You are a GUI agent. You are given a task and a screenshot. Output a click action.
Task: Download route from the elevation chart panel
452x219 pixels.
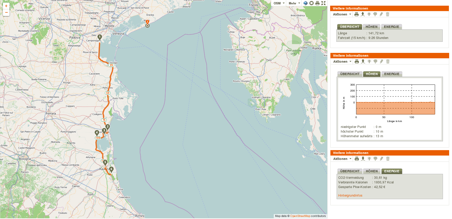pyautogui.click(x=363, y=61)
